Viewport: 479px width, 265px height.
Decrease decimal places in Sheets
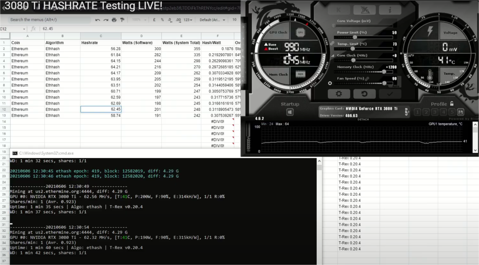(170, 20)
